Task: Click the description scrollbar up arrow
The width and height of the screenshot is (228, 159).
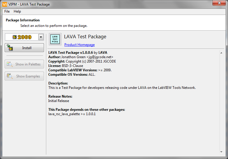Action: coord(221,53)
